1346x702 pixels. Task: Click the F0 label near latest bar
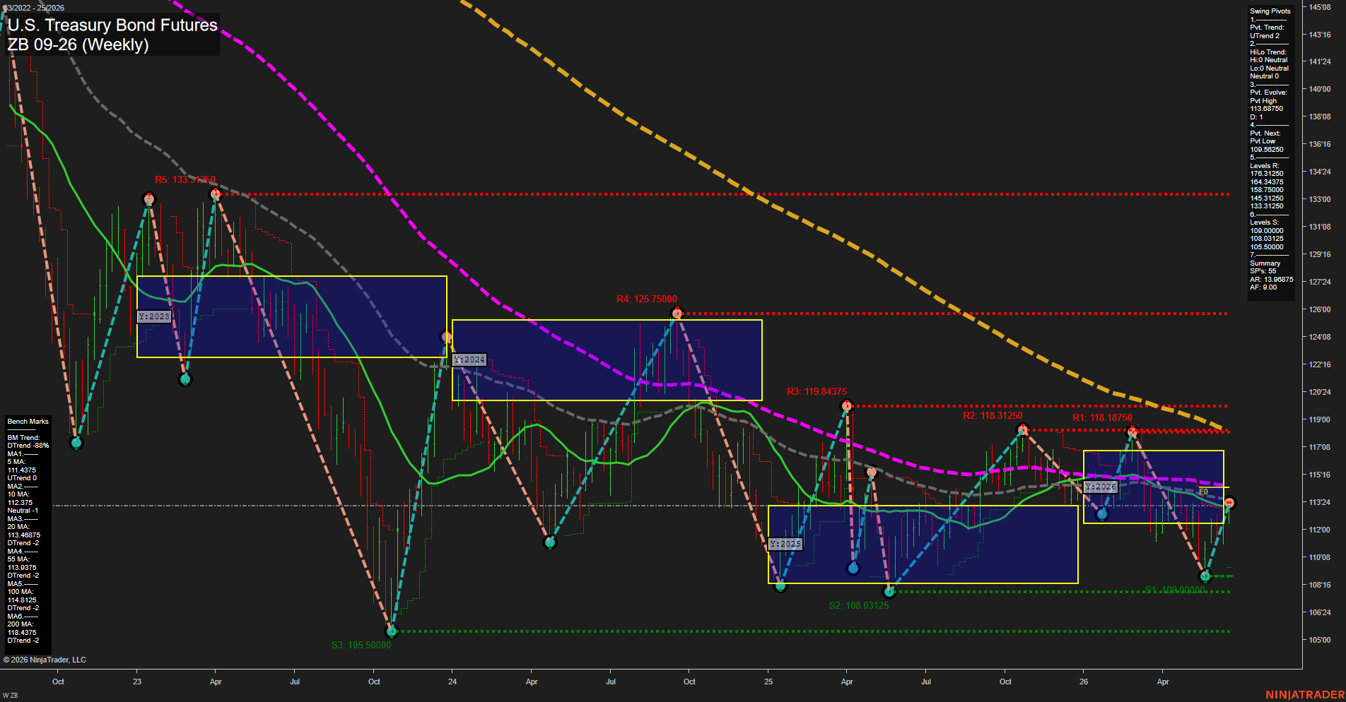(1203, 492)
